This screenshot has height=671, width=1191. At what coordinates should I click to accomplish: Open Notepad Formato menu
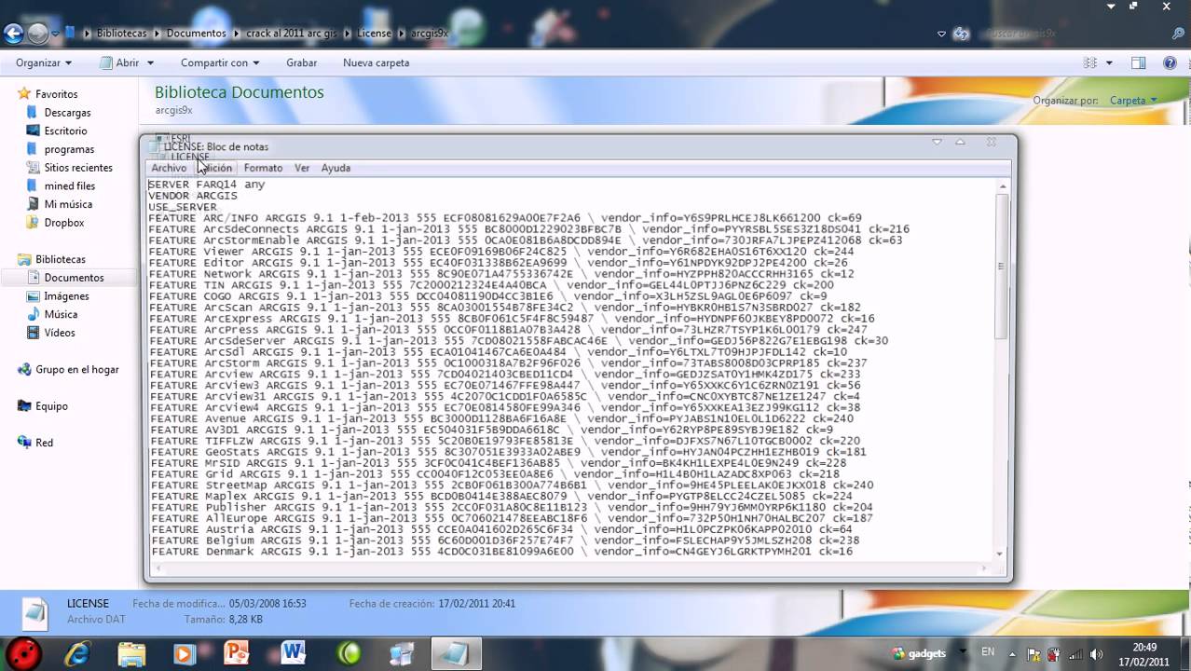click(x=263, y=168)
